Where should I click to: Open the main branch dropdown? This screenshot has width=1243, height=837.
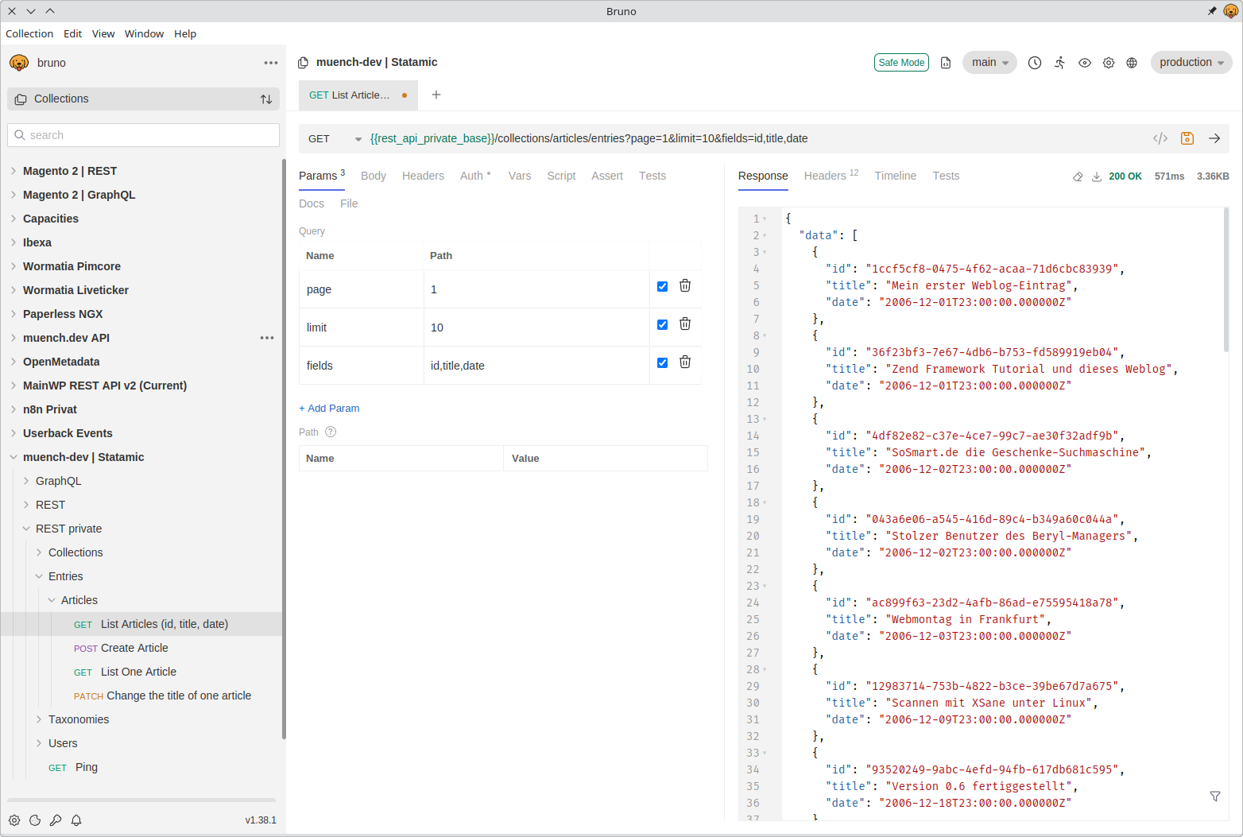(x=989, y=63)
